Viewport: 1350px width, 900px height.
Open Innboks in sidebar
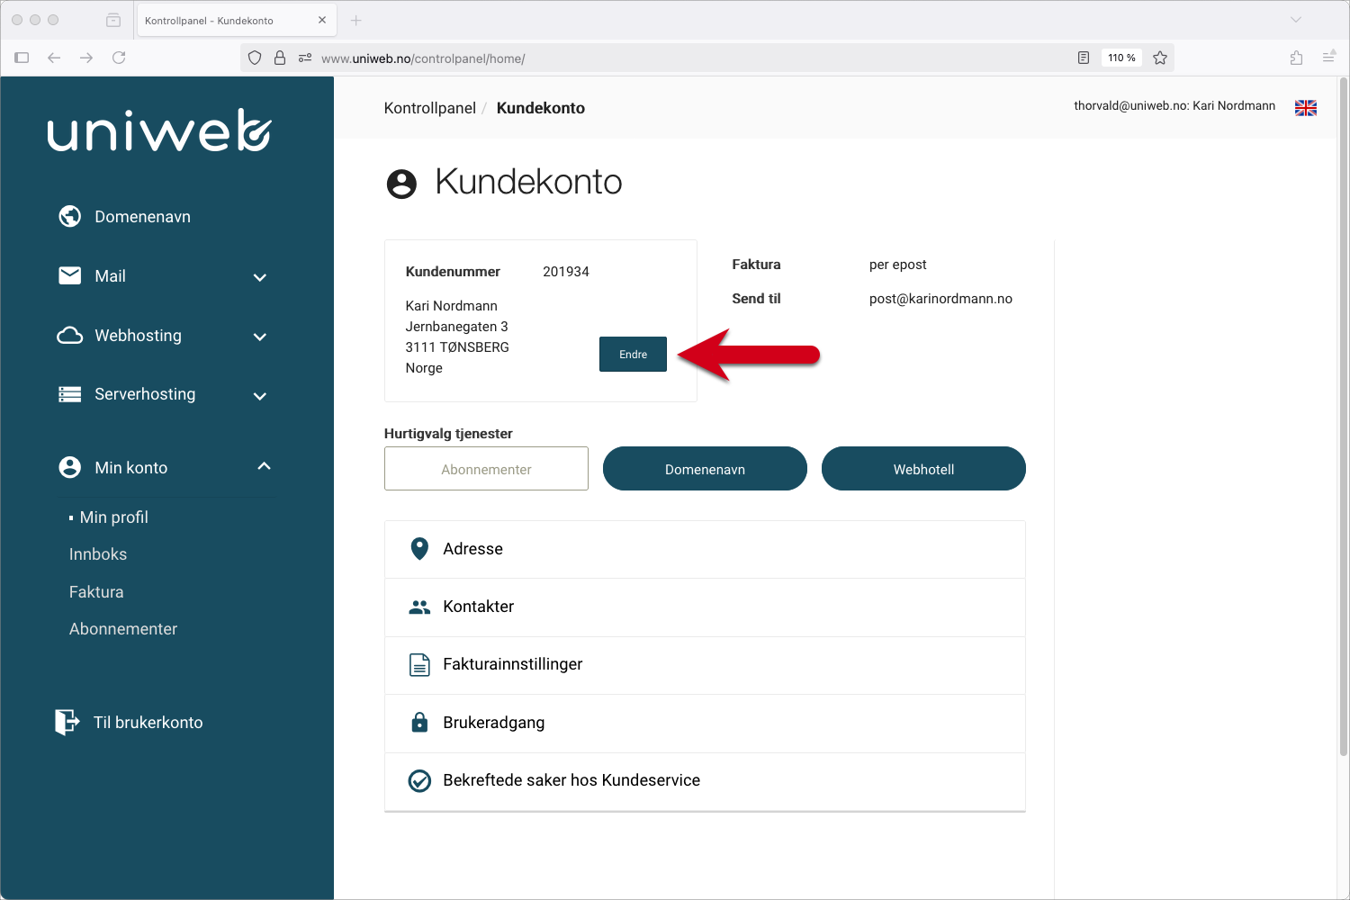click(98, 554)
